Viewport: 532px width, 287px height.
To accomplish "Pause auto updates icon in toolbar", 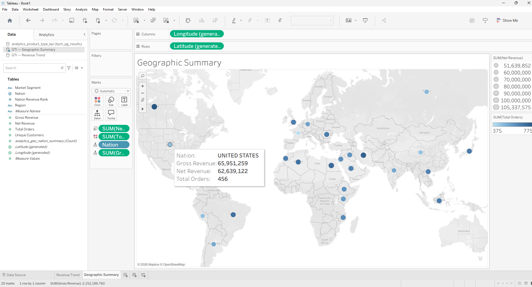I will [98, 20].
